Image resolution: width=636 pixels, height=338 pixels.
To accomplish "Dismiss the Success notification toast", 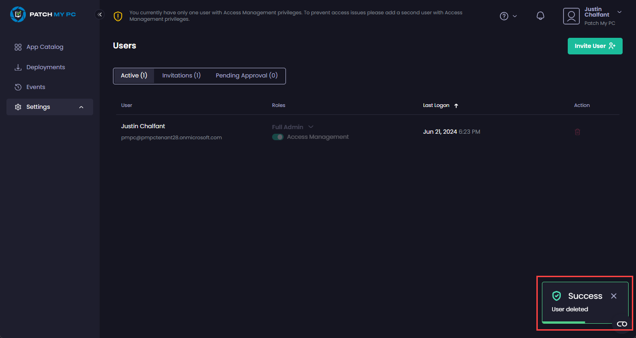I will coord(613,296).
